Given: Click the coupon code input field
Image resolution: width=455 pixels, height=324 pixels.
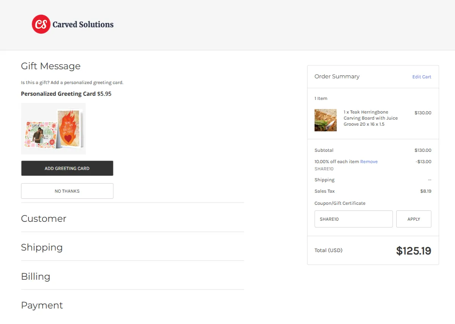Looking at the screenshot, I should click(x=353, y=219).
